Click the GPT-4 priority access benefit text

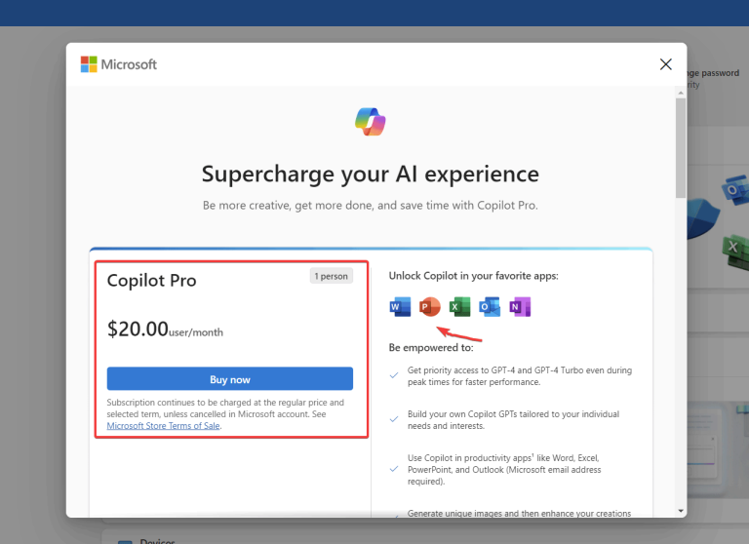coord(520,376)
